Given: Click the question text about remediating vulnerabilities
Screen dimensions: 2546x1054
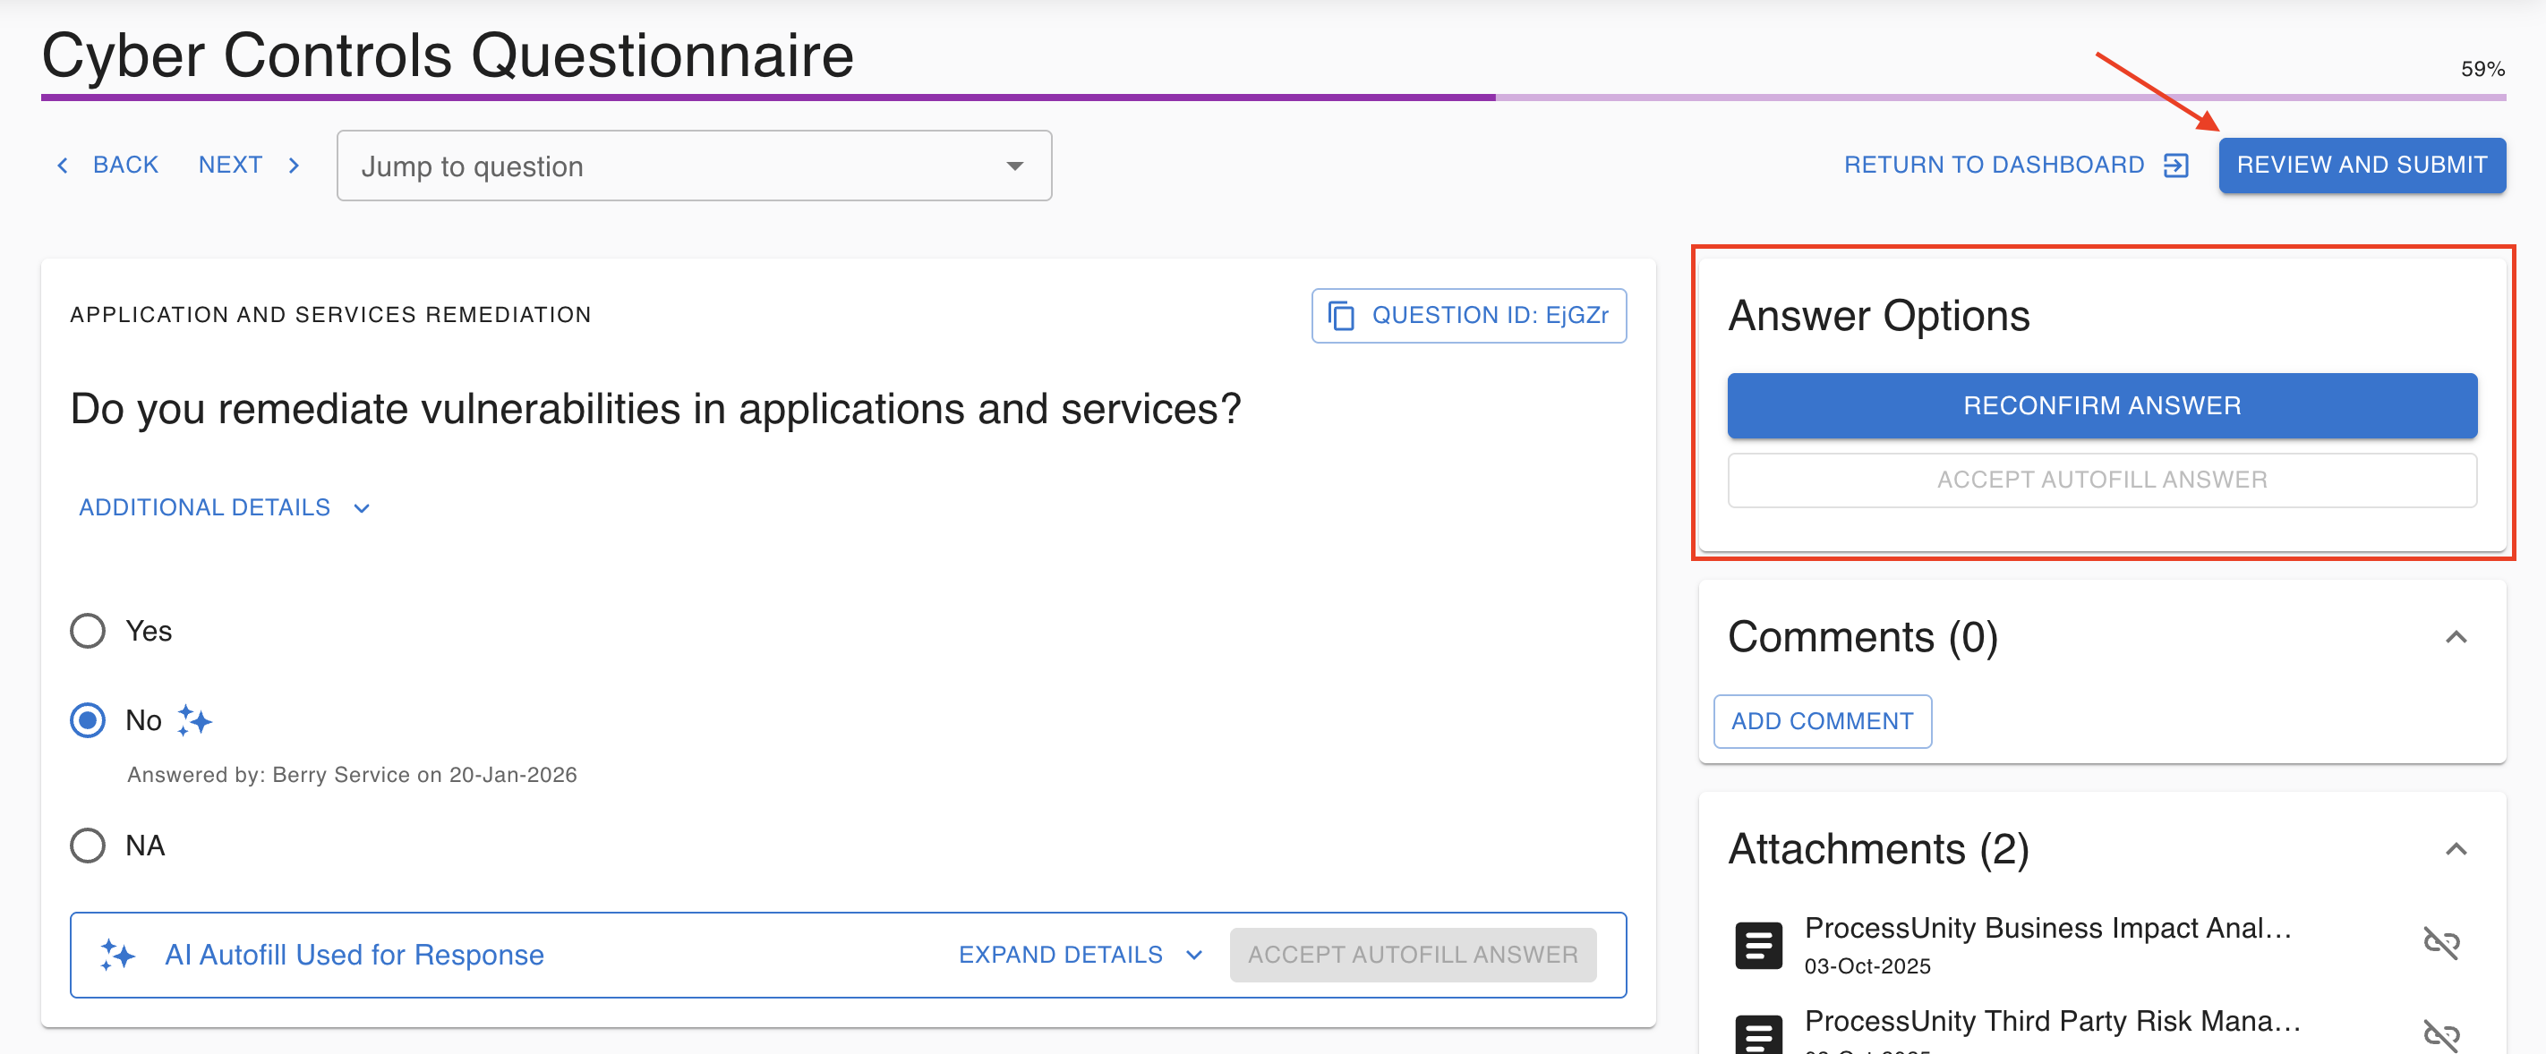Looking at the screenshot, I should pos(654,409).
